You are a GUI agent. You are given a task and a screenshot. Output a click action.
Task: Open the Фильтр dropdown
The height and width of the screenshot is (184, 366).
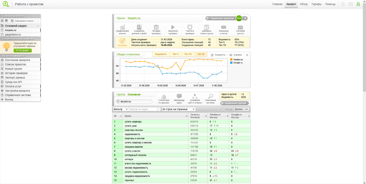pos(120,109)
